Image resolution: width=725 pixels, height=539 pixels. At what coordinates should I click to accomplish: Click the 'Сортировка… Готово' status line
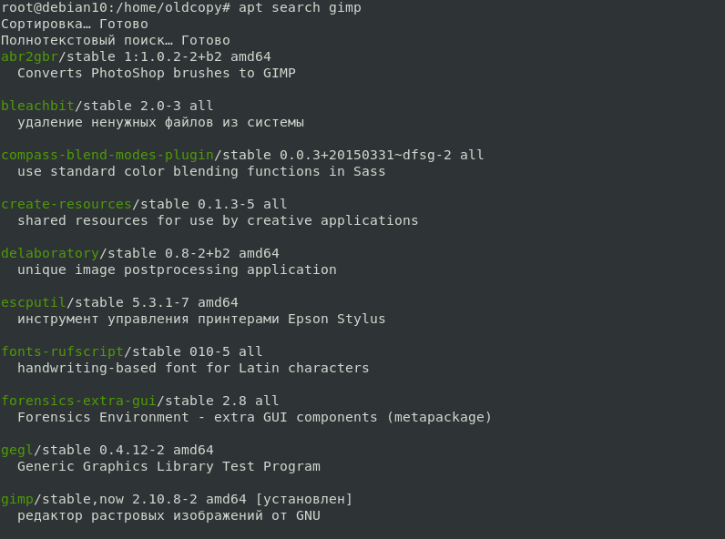pyautogui.click(x=75, y=24)
